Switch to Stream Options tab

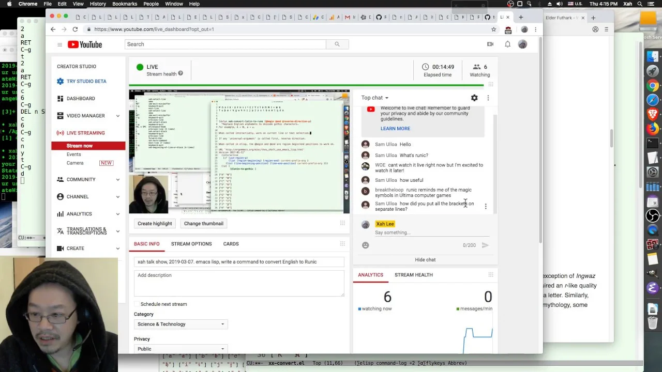(x=191, y=244)
